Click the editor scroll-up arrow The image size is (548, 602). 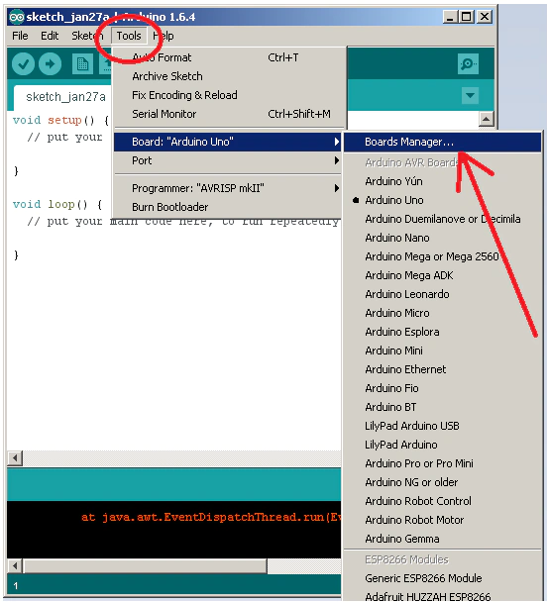487,119
